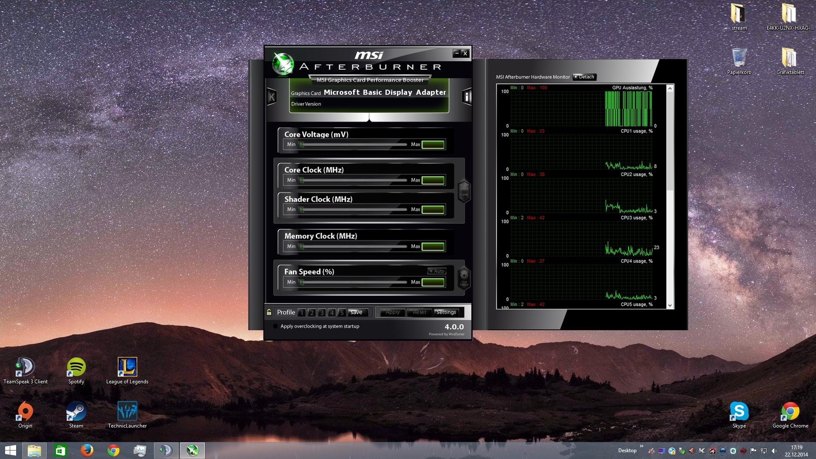Close the MSI Afterburner window
This screenshot has height=459, width=816.
click(x=465, y=53)
